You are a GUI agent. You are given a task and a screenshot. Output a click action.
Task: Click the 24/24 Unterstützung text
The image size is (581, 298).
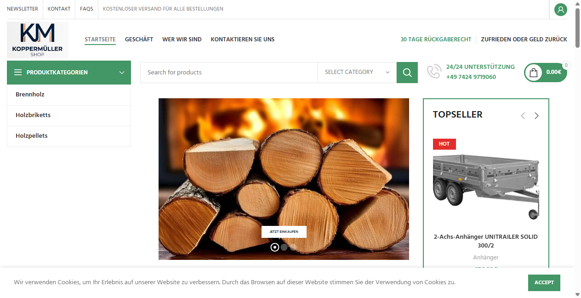coord(480,67)
